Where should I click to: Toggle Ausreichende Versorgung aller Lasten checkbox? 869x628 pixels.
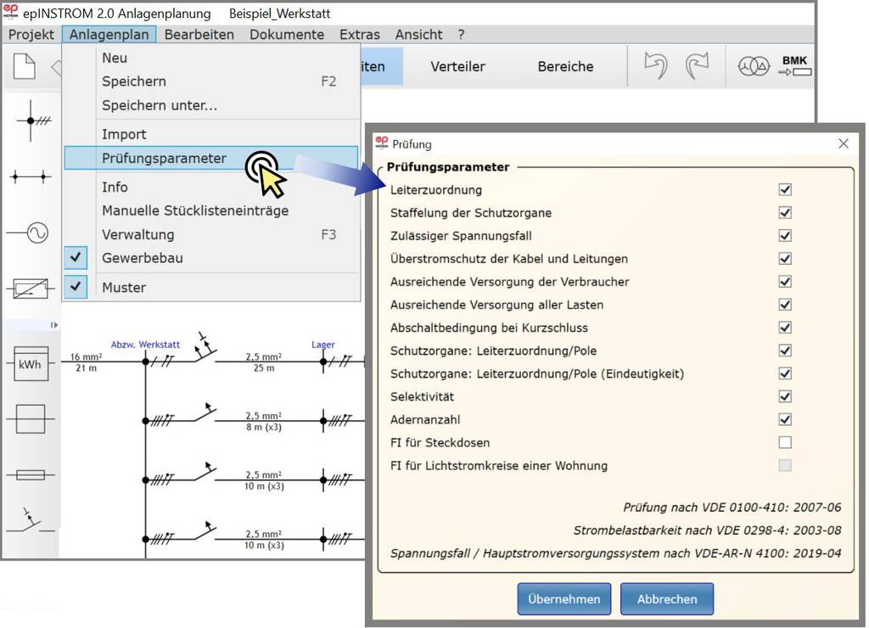(x=785, y=305)
